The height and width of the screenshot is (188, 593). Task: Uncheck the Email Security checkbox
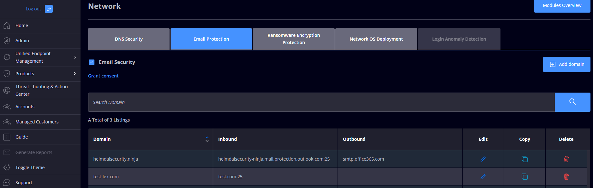point(92,62)
